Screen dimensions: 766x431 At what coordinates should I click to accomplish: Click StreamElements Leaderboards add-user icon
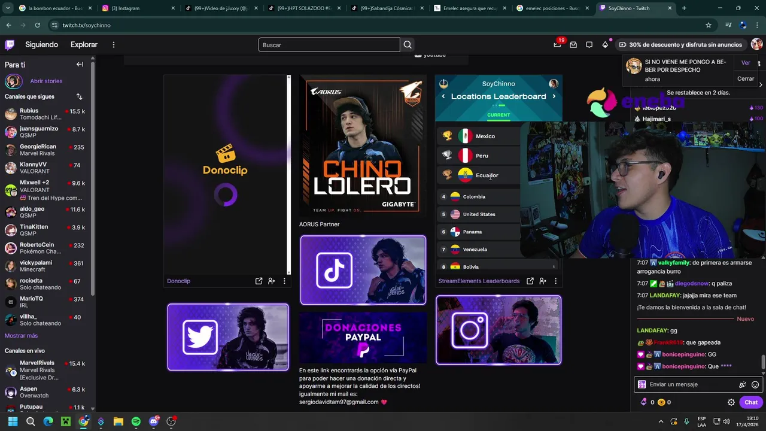pyautogui.click(x=543, y=281)
